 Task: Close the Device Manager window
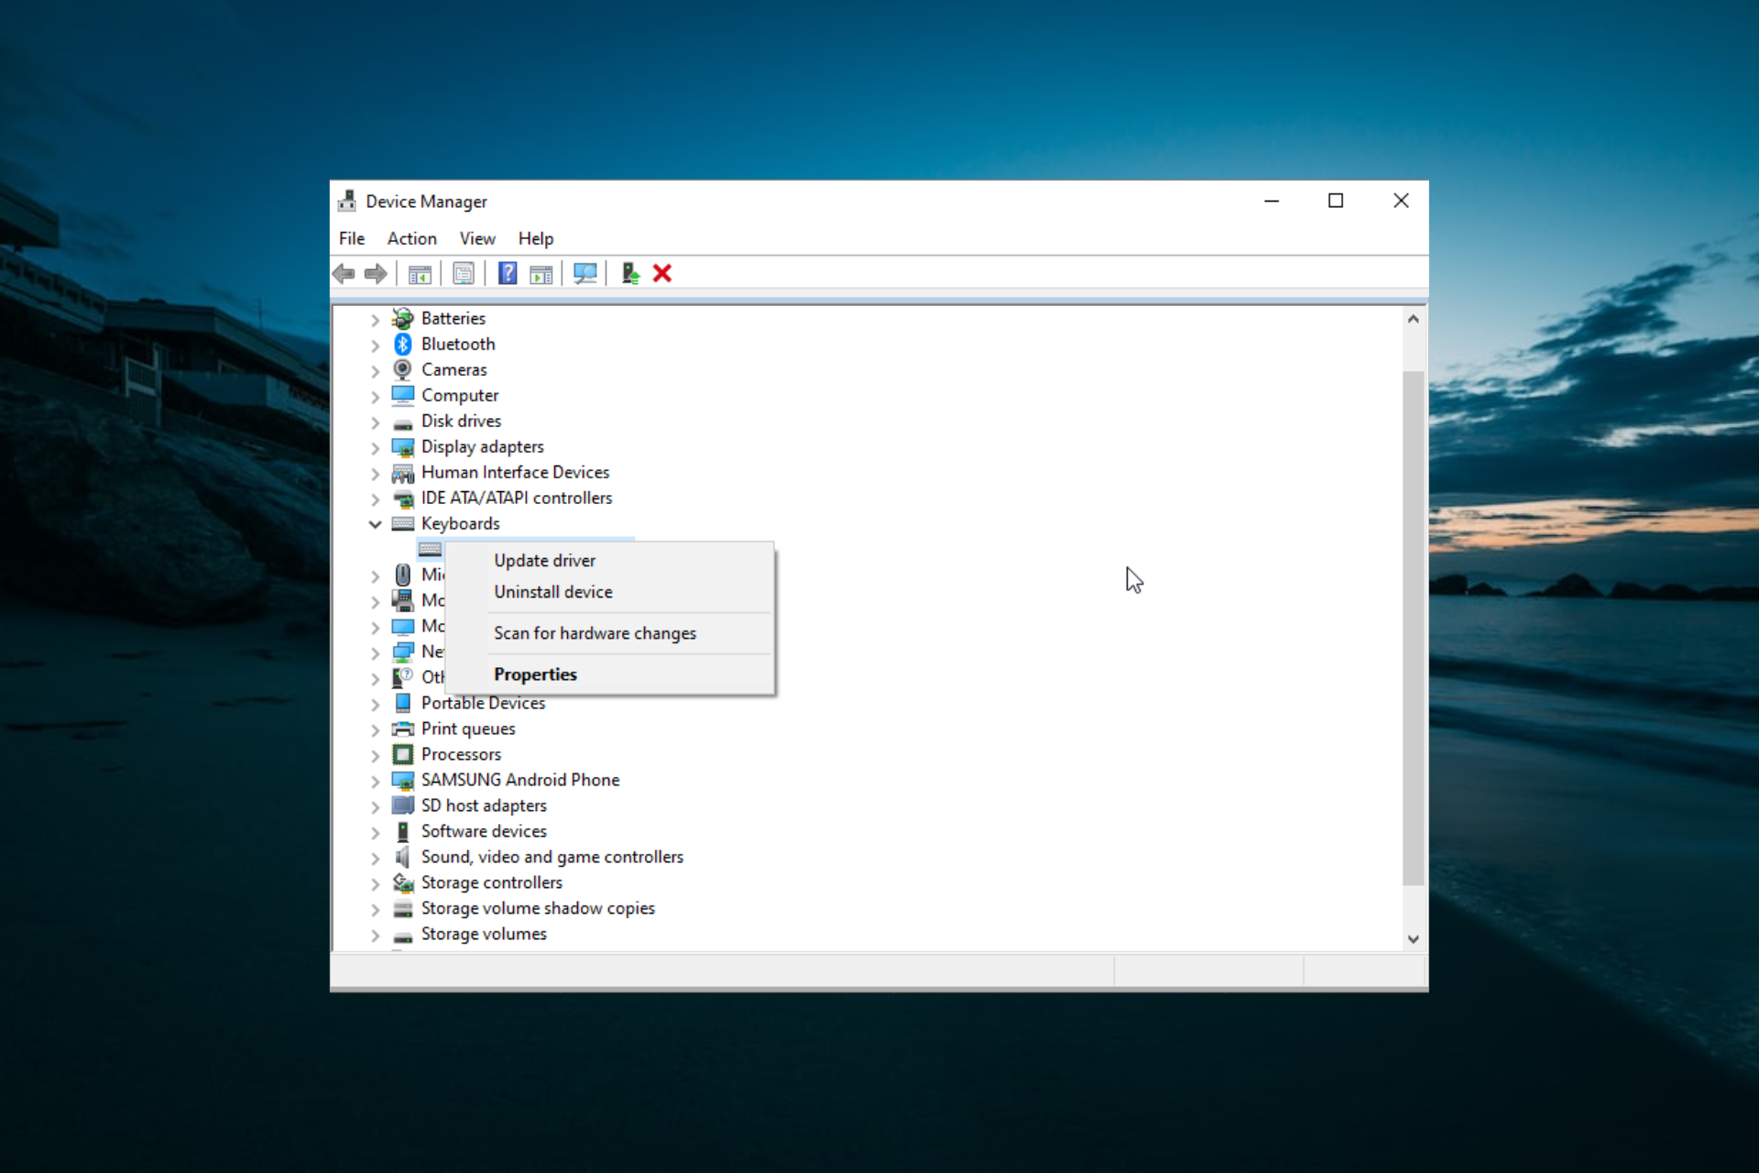(x=1401, y=201)
